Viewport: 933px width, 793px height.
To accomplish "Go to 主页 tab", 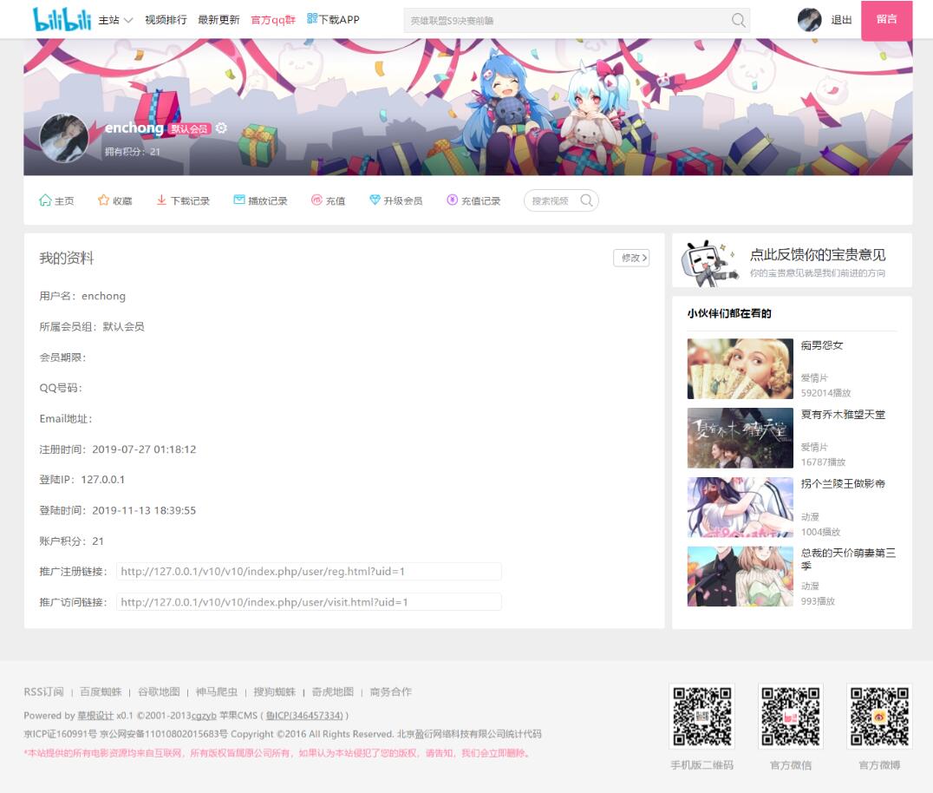I will point(56,200).
